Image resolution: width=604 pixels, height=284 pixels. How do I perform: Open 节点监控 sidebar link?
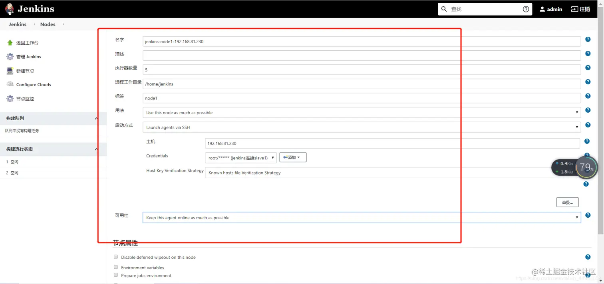pyautogui.click(x=25, y=99)
